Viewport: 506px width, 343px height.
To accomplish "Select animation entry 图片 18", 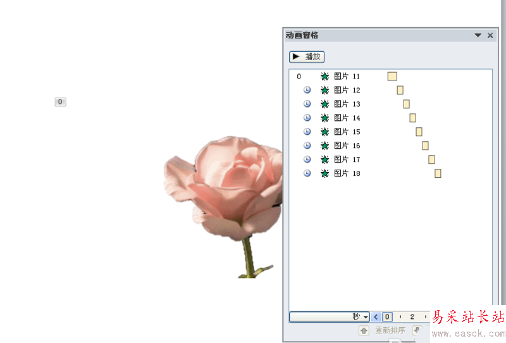I will tap(390, 174).
